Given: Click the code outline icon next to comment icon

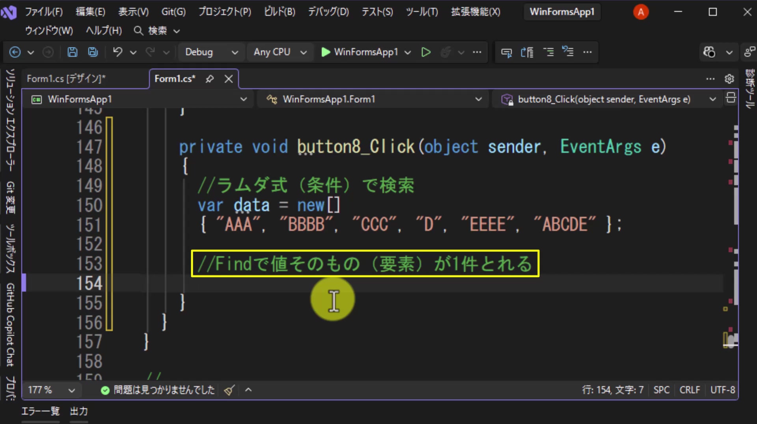Looking at the screenshot, I should (527, 52).
